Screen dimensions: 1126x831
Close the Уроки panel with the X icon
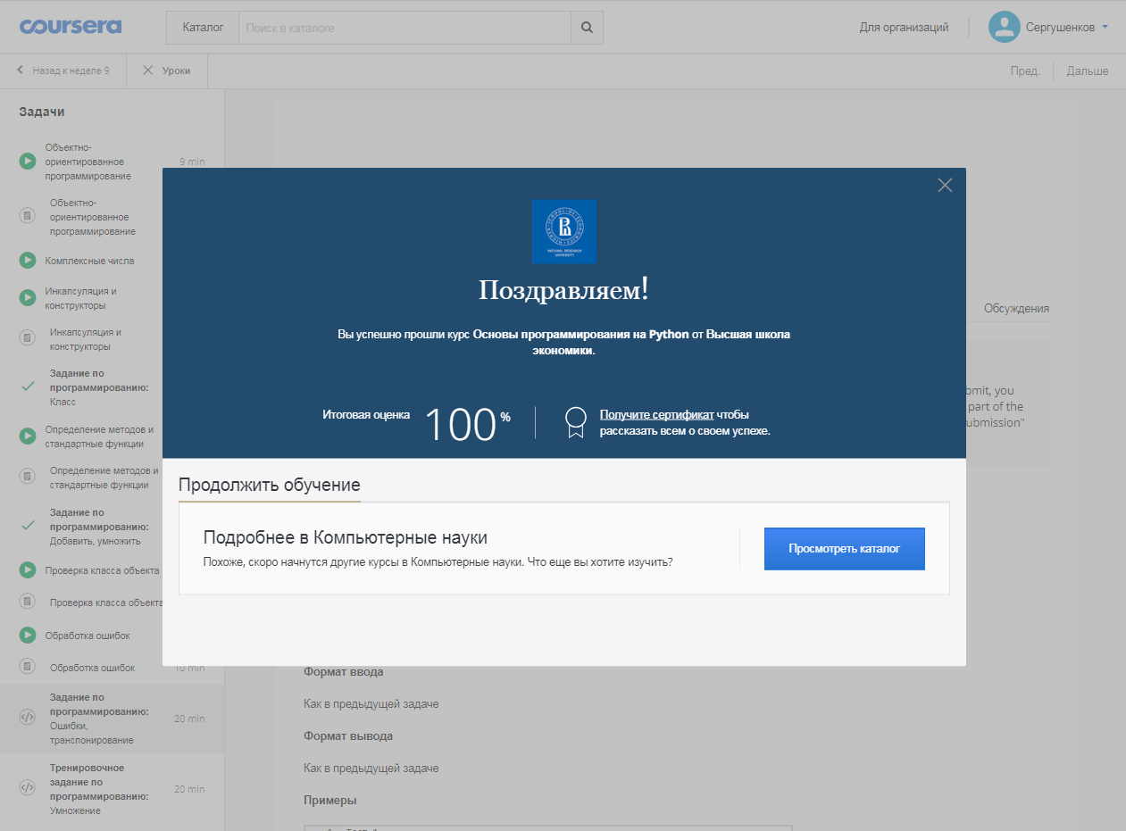pos(147,71)
